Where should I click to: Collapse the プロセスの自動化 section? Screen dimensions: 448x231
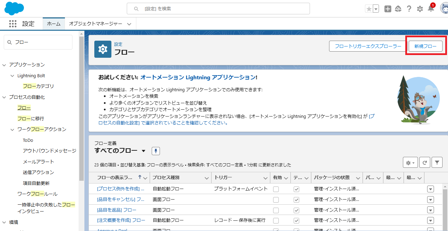coord(4,97)
